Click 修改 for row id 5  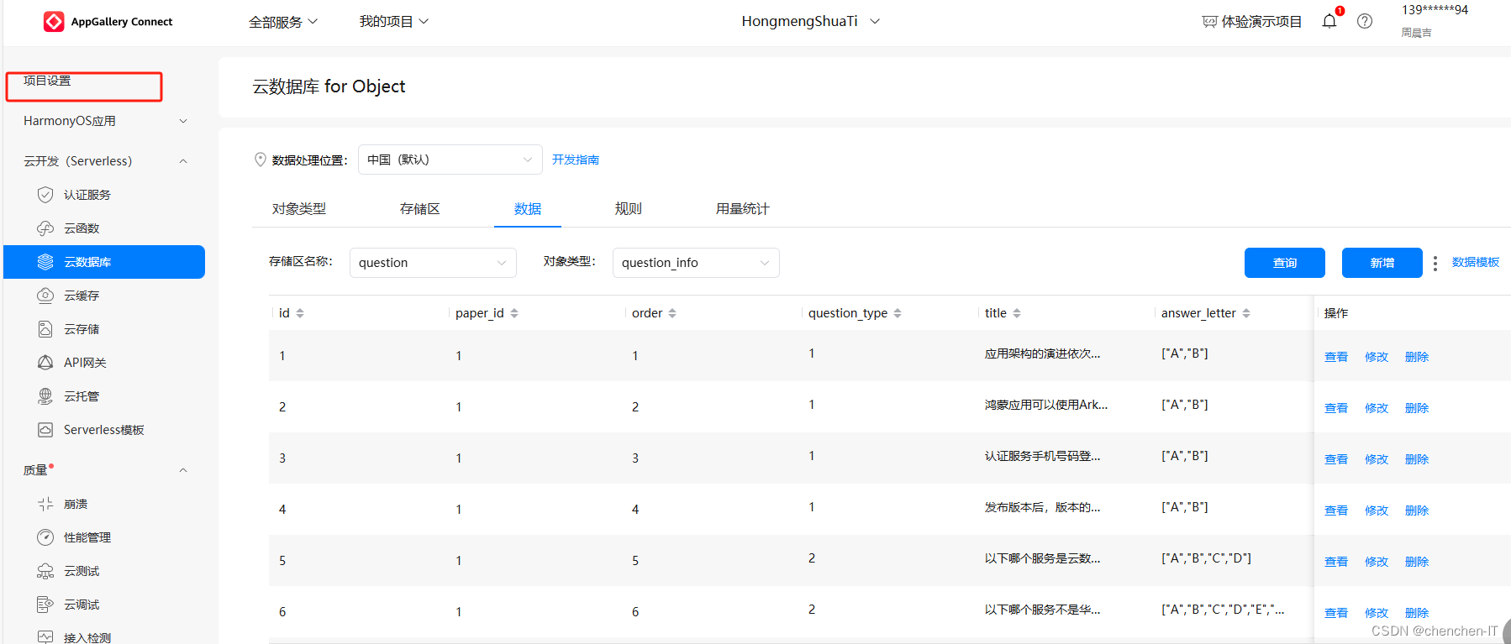1377,562
